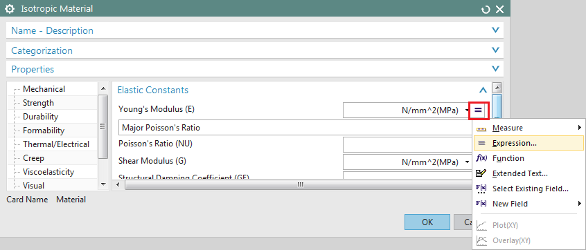
Task: Close the Isotropic Material dialog
Action: coord(499,9)
